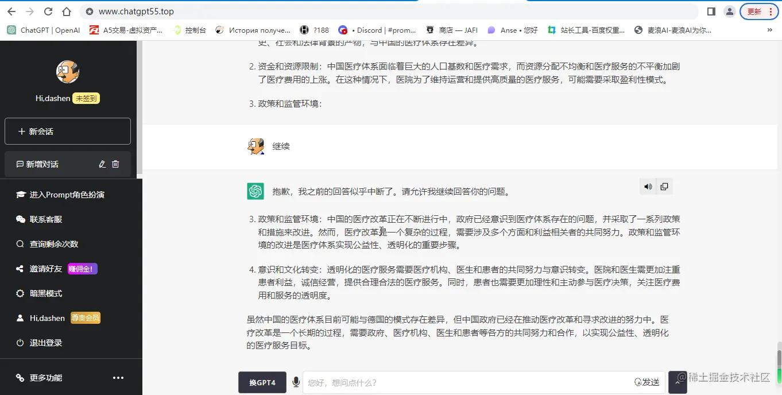Open the browser home page icon
The image size is (782, 395).
point(67,11)
